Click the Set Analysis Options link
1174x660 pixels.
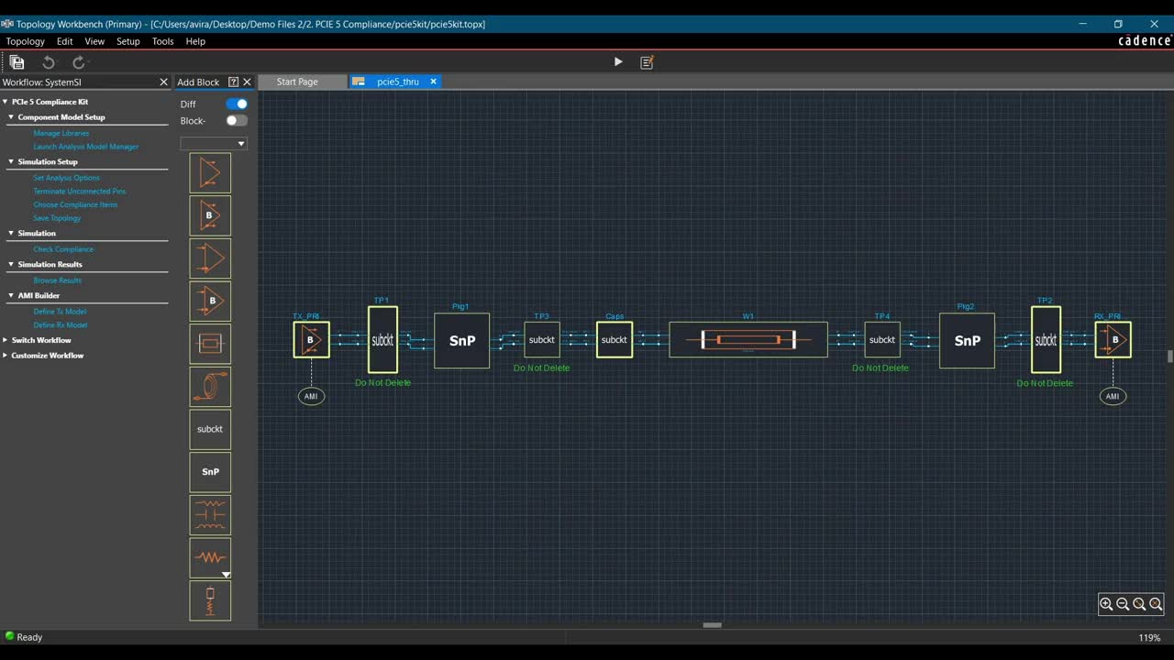click(66, 178)
